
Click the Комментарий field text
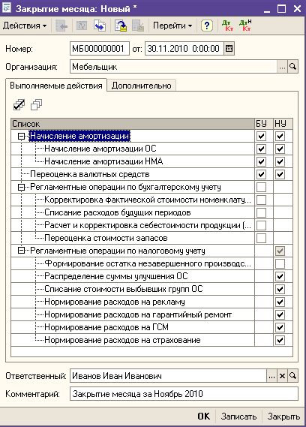[x=184, y=394]
